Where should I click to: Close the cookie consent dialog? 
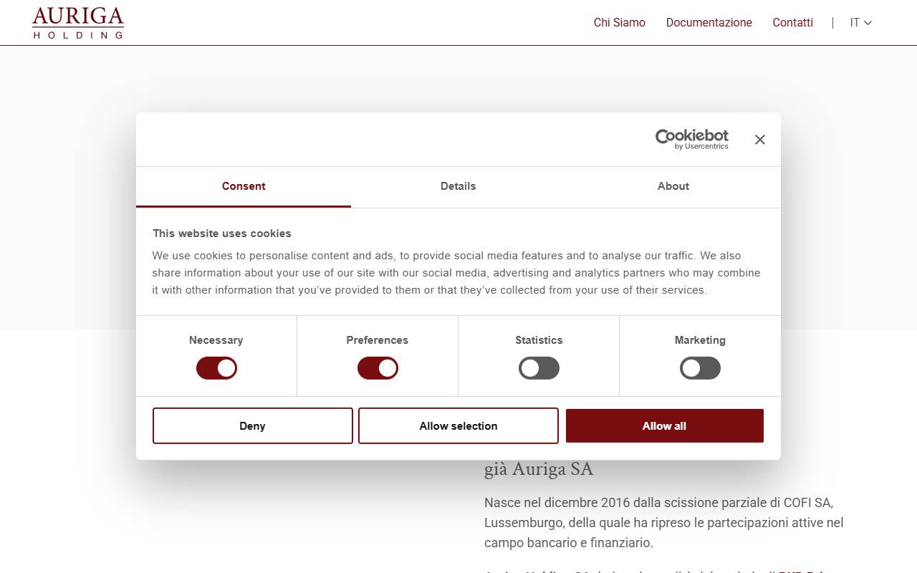coord(760,140)
